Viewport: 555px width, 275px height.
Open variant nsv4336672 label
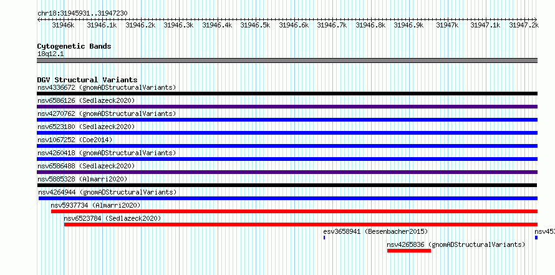[107, 87]
